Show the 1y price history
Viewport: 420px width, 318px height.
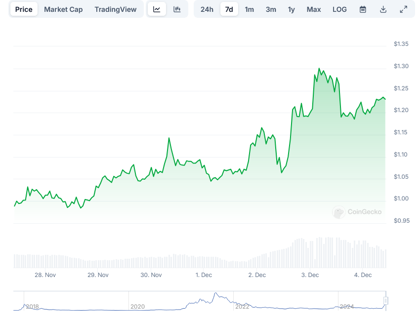tap(292, 9)
